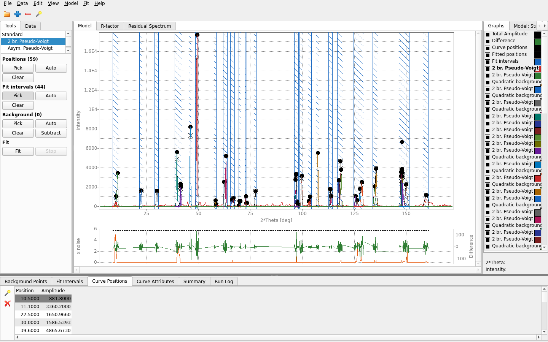548x342 pixels.
Task: Click Difference green color swatch
Action: (538, 41)
